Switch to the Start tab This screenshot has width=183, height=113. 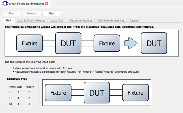8,20
